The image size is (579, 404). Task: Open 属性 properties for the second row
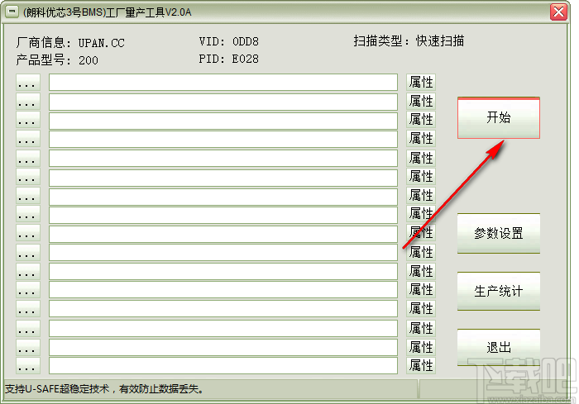coord(421,101)
